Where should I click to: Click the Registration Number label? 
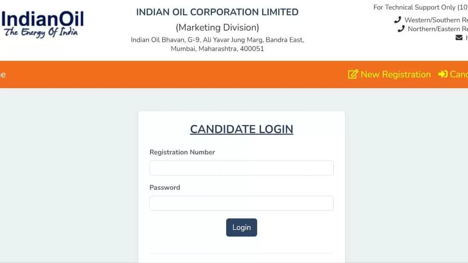click(x=182, y=152)
